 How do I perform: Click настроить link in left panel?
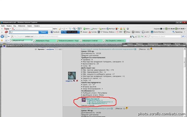point(50,49)
